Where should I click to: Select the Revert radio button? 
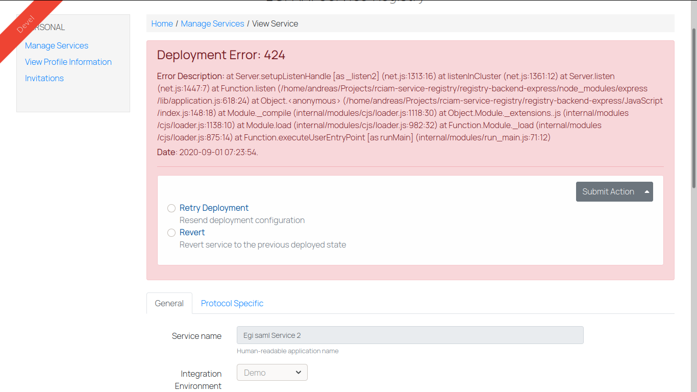(171, 233)
